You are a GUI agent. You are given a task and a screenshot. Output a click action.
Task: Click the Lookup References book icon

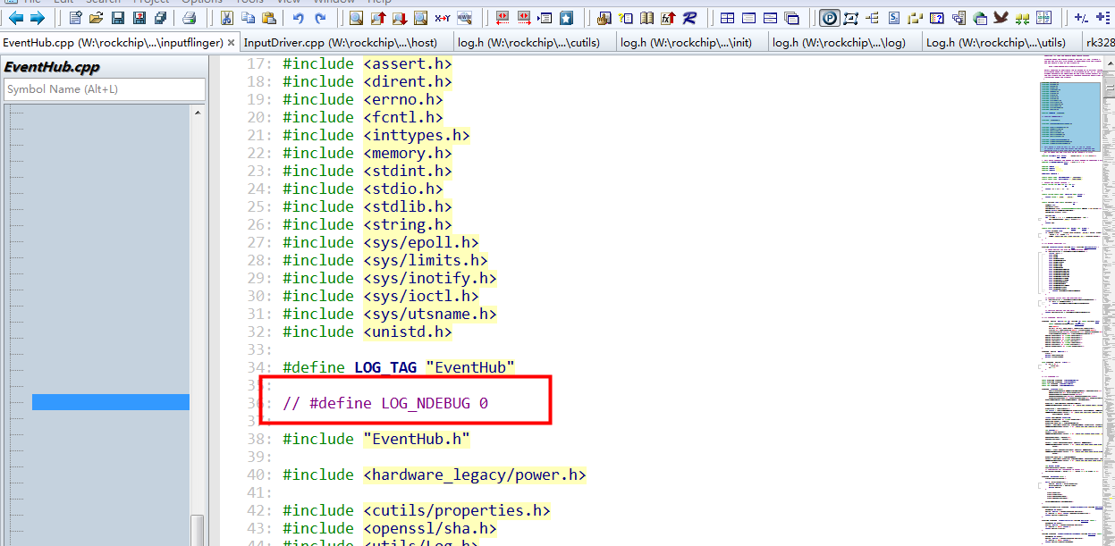(x=646, y=18)
